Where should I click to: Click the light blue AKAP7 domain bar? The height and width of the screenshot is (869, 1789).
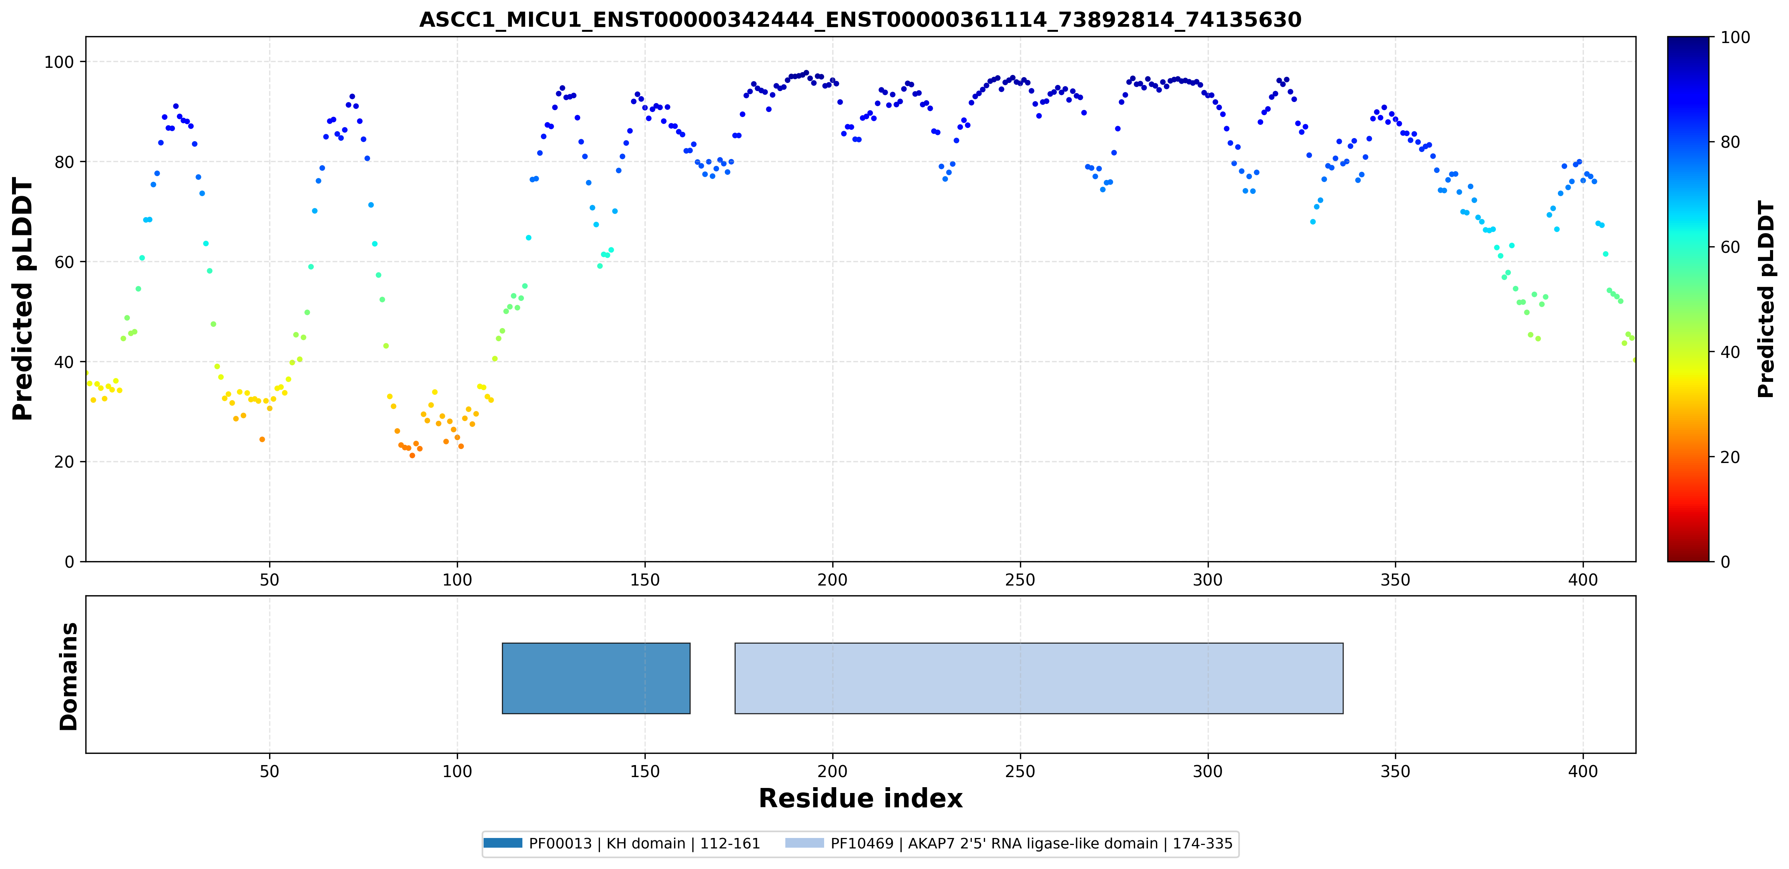pos(1039,678)
